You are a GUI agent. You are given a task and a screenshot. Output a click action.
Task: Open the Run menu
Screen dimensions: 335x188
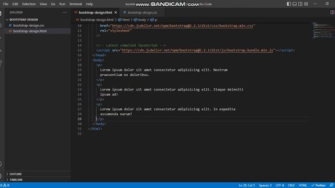62,4
